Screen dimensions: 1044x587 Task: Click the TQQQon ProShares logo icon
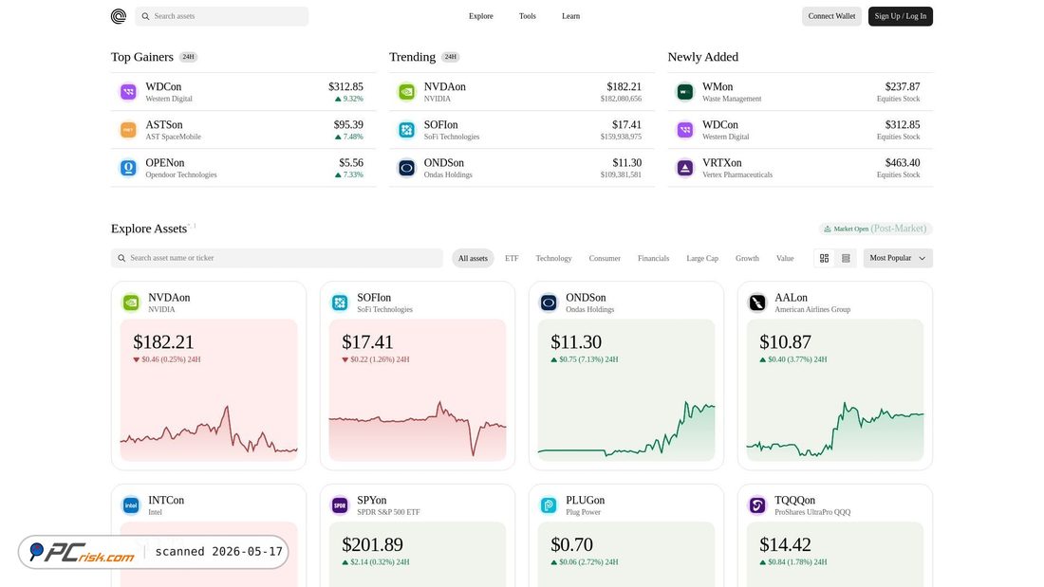(757, 505)
